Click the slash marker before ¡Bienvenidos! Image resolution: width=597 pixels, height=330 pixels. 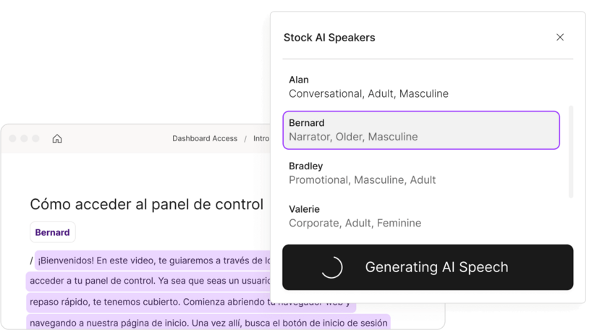click(x=31, y=261)
